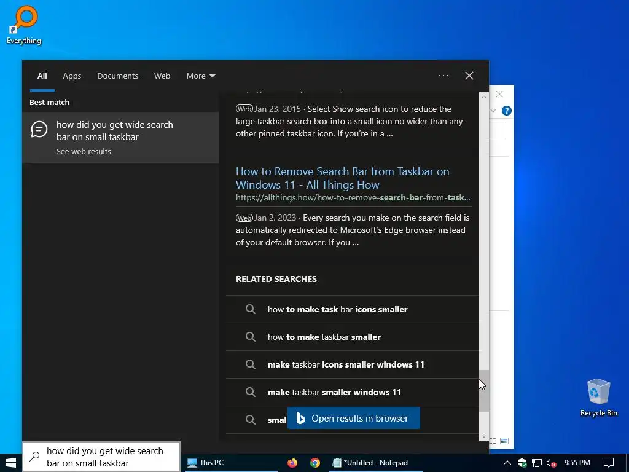The width and height of the screenshot is (629, 472).
Task: Switch to the Apps search tab
Action: (72, 76)
